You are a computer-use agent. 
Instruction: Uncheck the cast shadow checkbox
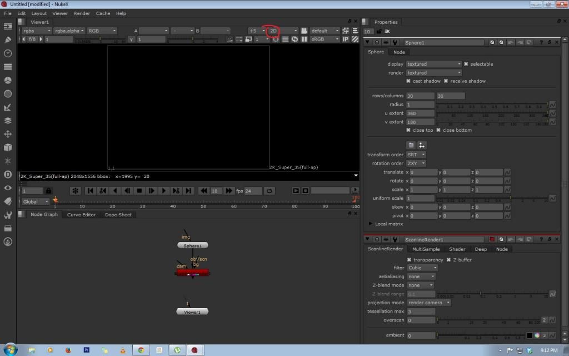pos(409,81)
